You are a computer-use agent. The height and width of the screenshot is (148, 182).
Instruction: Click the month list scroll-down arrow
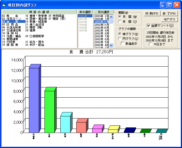pos(111,45)
